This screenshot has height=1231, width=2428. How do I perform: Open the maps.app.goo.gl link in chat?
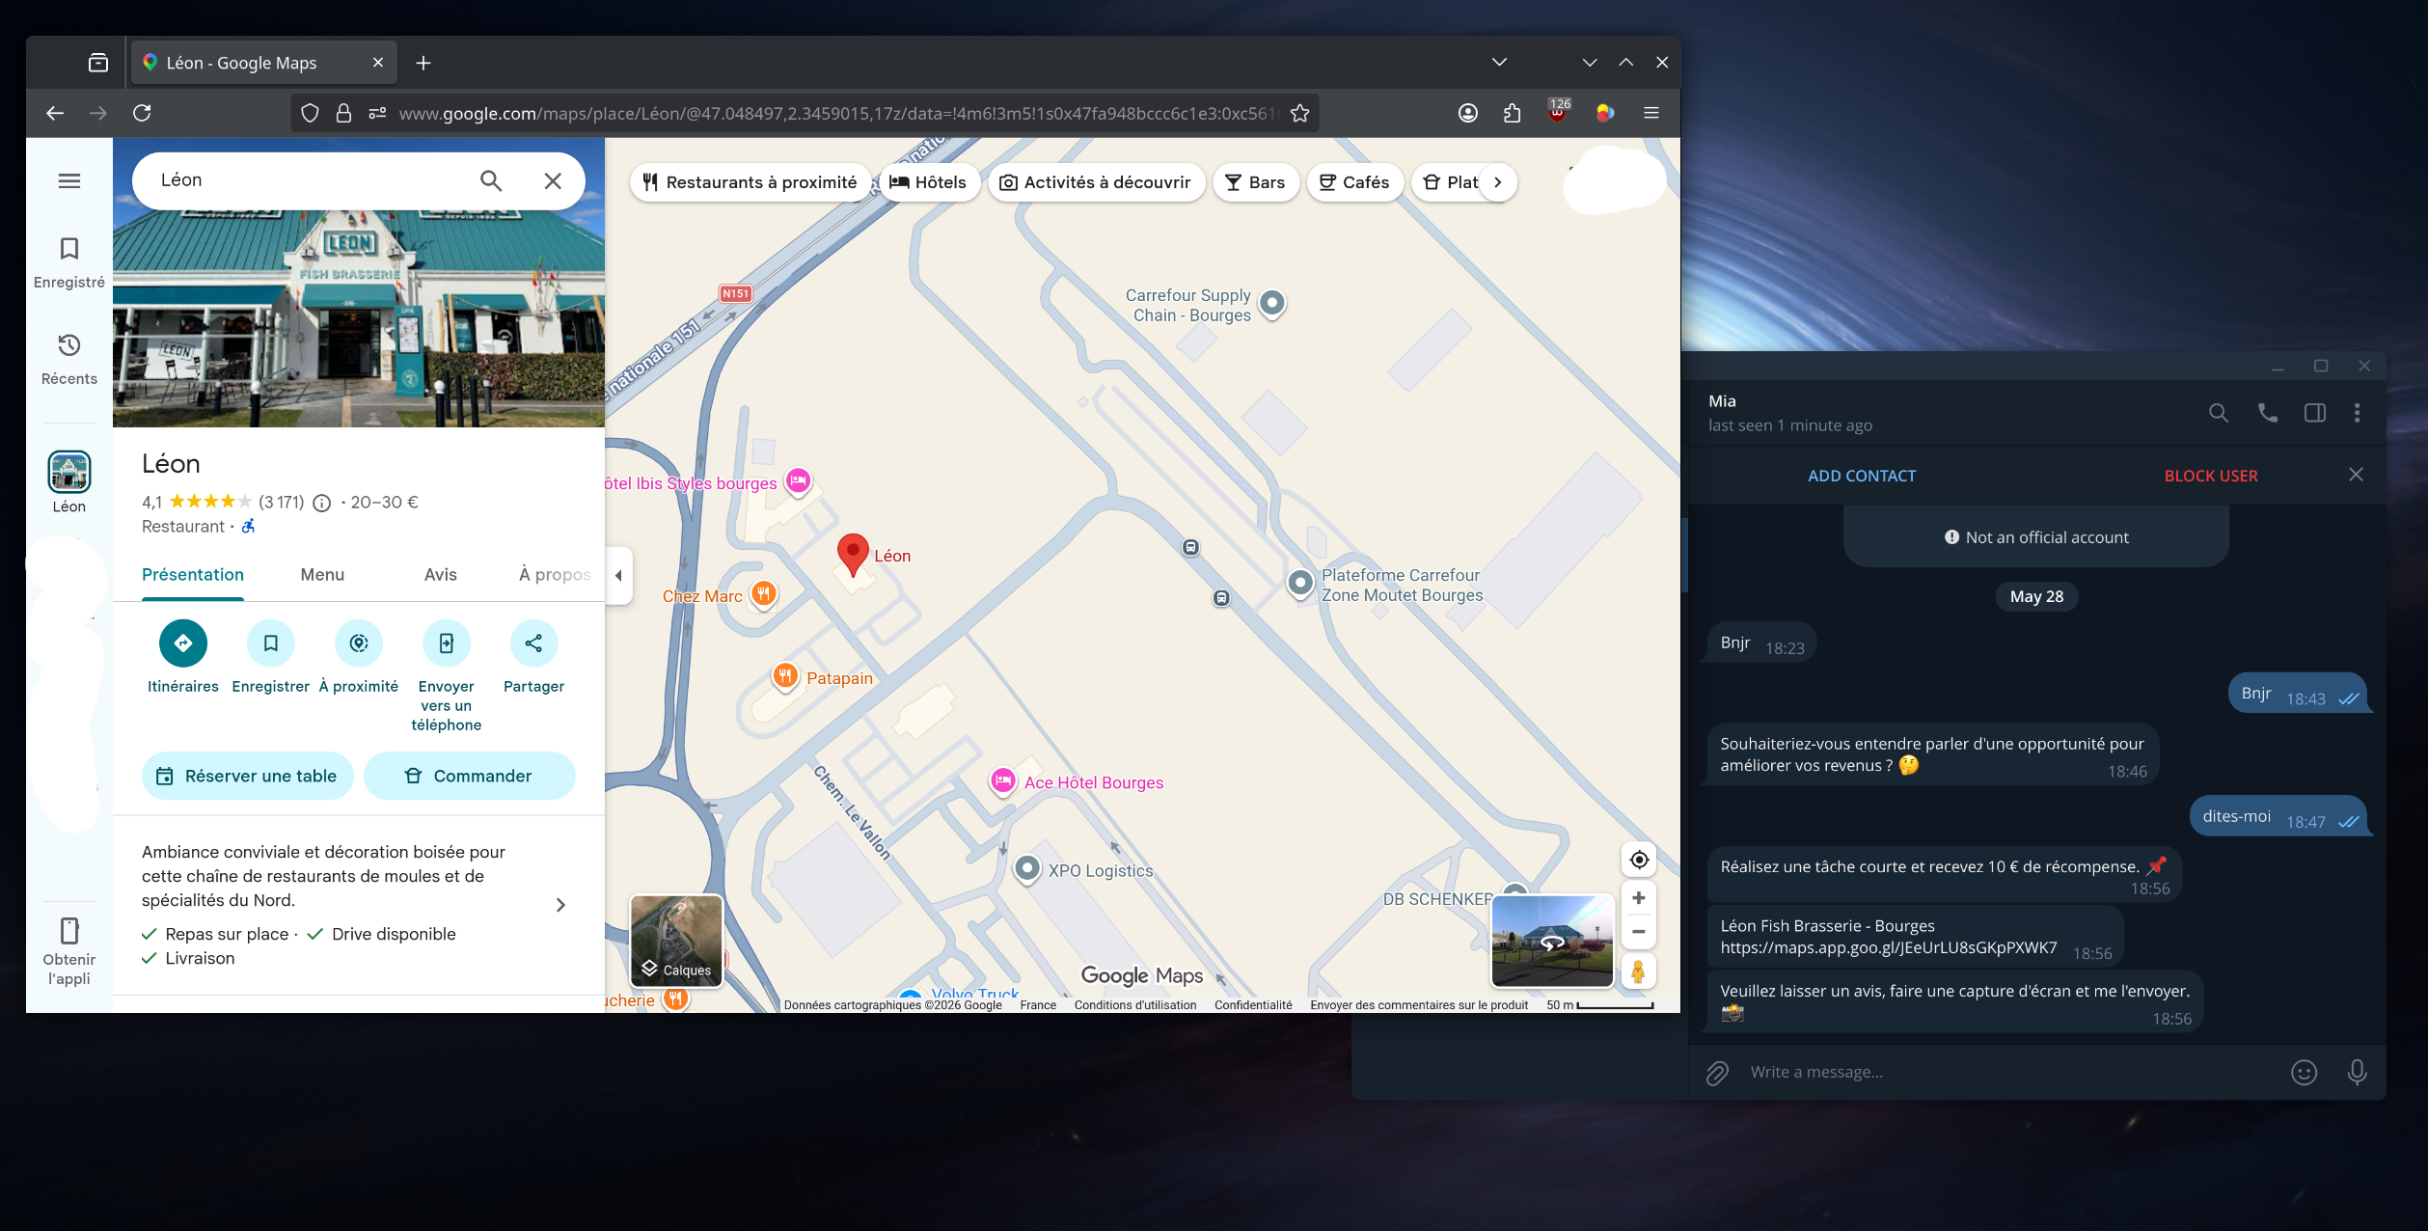click(x=1889, y=947)
